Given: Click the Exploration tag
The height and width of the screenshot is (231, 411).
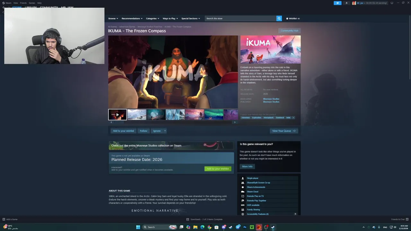Looking at the screenshot, I should click(x=257, y=118).
